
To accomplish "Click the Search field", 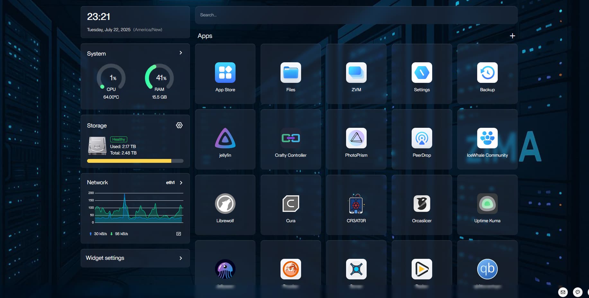I will (356, 15).
